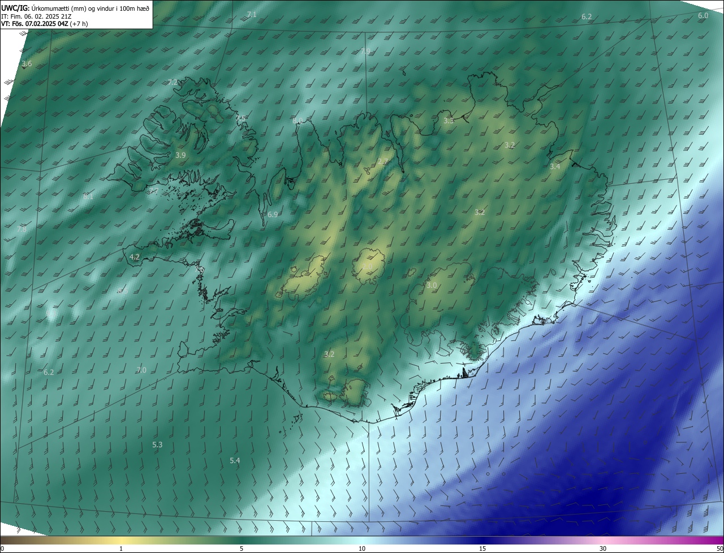Click the 5.3 value label

click(x=157, y=445)
